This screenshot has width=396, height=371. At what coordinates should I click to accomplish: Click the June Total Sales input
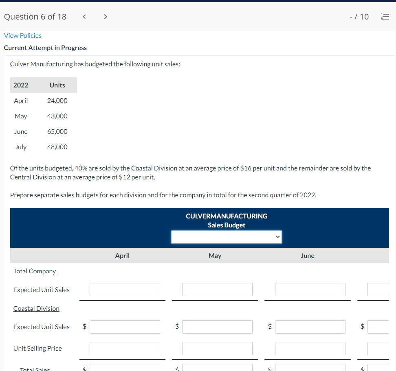click(310, 369)
